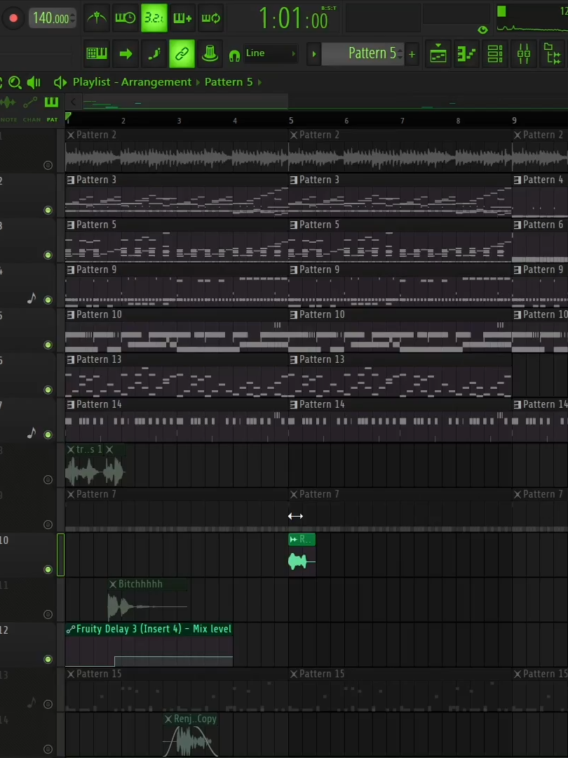
Task: Open the browser / plugin picker
Action: [553, 53]
